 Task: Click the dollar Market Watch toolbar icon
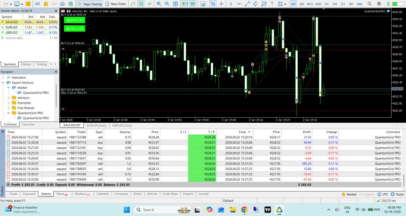[x=28, y=4]
